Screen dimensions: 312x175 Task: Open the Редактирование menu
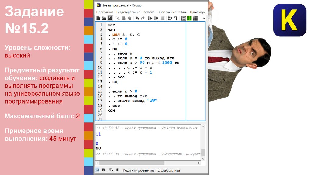[128, 12]
